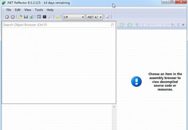Open the Tools menu
Image resolution: width=188 pixels, height=130 pixels.
click(39, 10)
